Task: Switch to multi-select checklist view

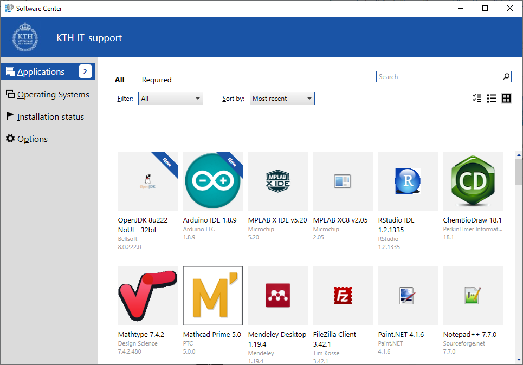Action: point(477,99)
